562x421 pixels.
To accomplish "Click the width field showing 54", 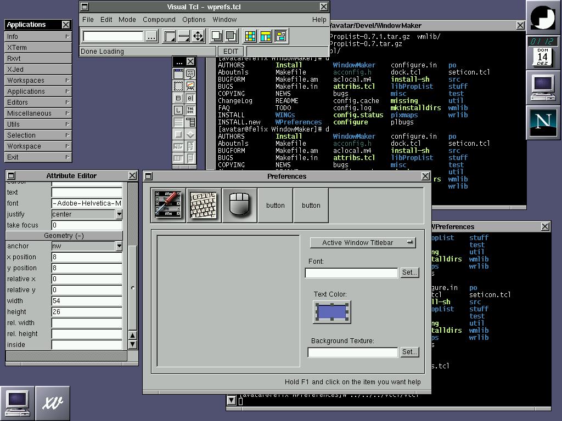I will (x=87, y=301).
